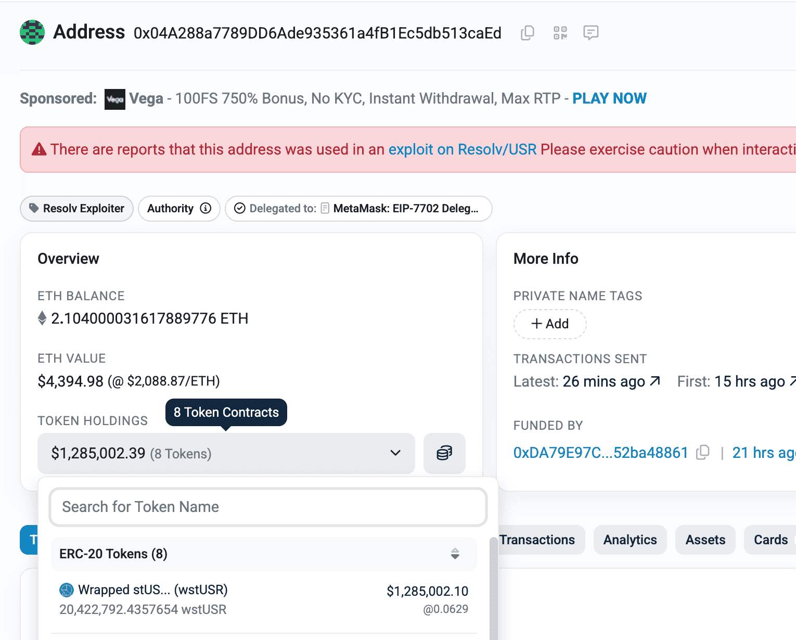
Task: Copy the address to clipboard
Action: click(x=527, y=33)
